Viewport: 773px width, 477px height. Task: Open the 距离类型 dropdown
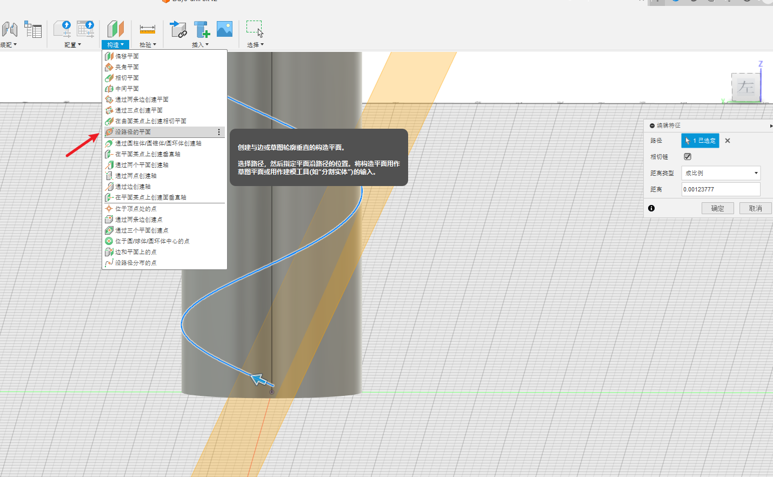point(721,173)
